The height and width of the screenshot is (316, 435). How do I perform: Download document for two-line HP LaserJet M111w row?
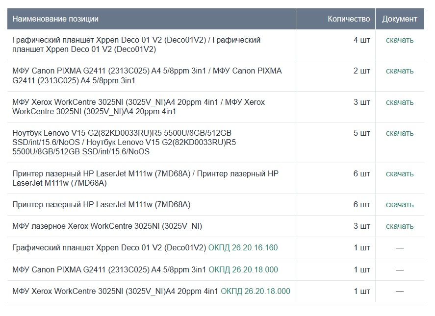point(399,174)
